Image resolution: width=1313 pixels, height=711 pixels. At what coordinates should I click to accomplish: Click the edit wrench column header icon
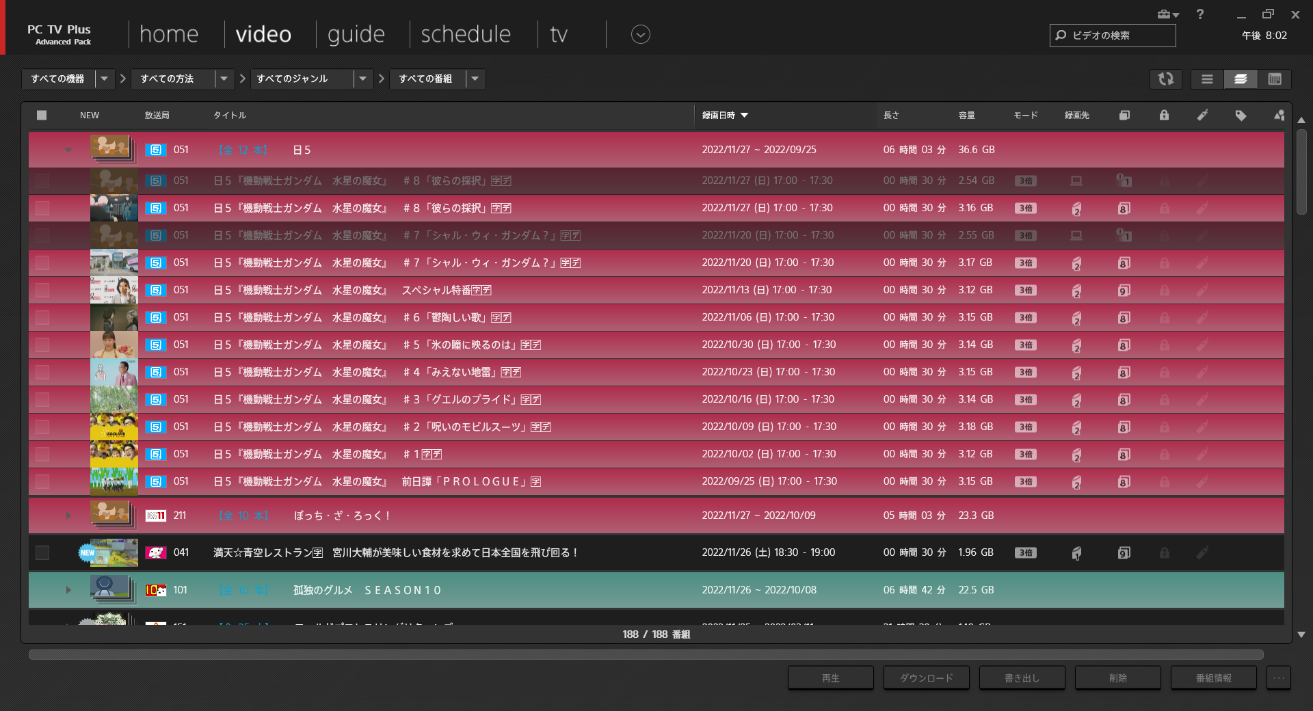point(1202,116)
